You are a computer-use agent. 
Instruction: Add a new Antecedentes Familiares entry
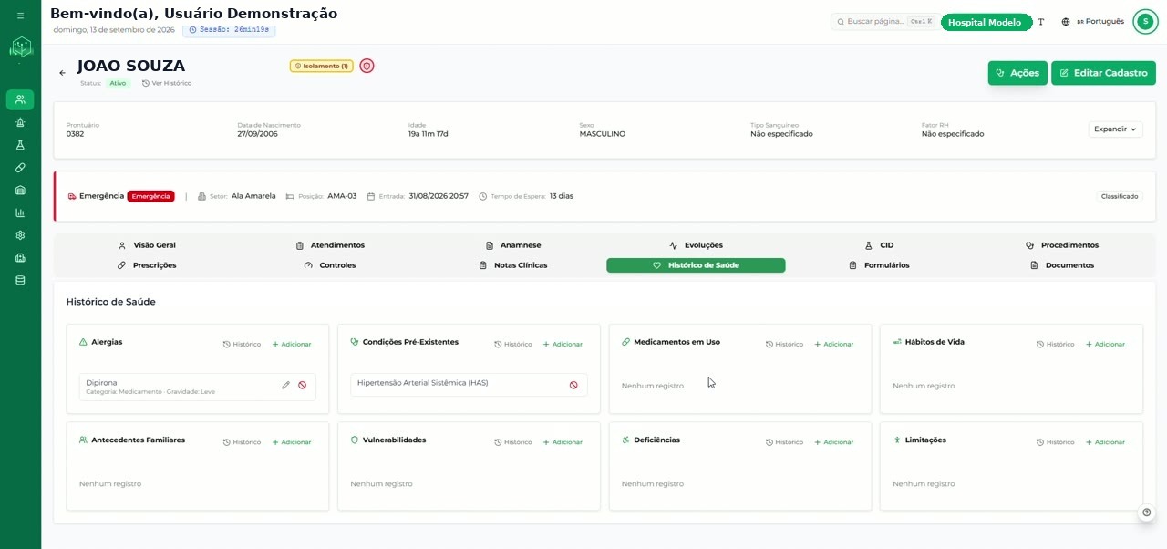292,442
